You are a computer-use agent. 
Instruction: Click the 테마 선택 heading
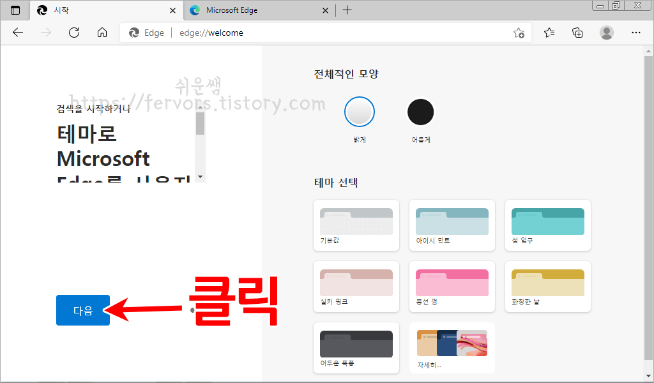click(x=336, y=183)
